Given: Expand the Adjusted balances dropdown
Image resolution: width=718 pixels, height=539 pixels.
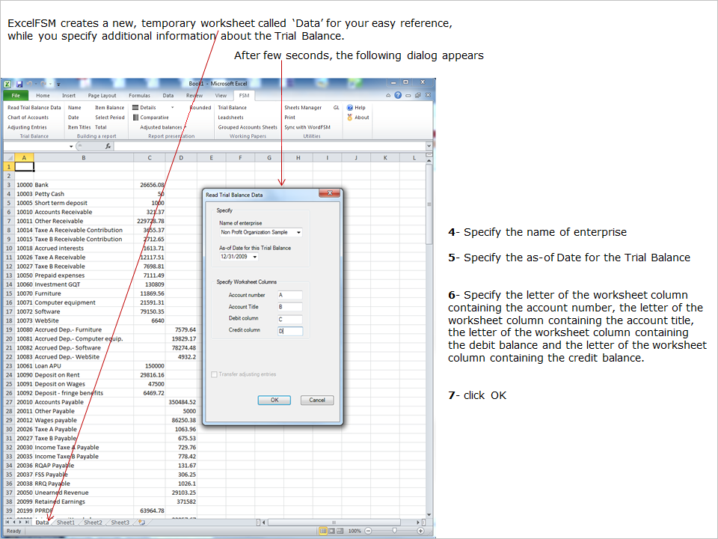Looking at the screenshot, I should coord(185,127).
